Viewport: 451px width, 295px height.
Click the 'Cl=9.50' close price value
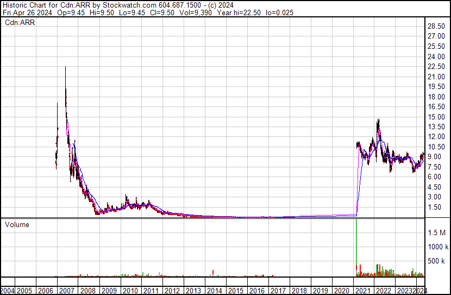[x=162, y=12]
